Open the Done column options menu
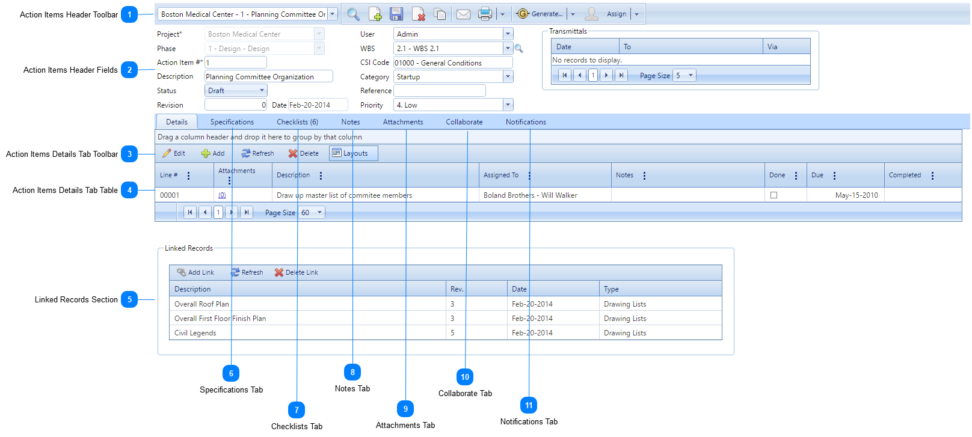This screenshot has height=437, width=972. tap(796, 176)
